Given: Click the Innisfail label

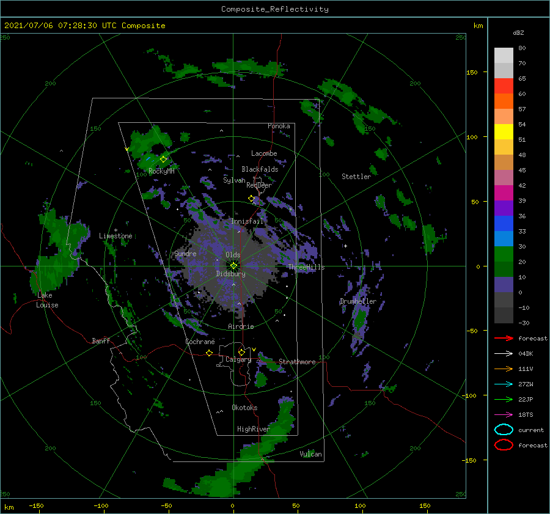Looking at the screenshot, I should (x=248, y=221).
